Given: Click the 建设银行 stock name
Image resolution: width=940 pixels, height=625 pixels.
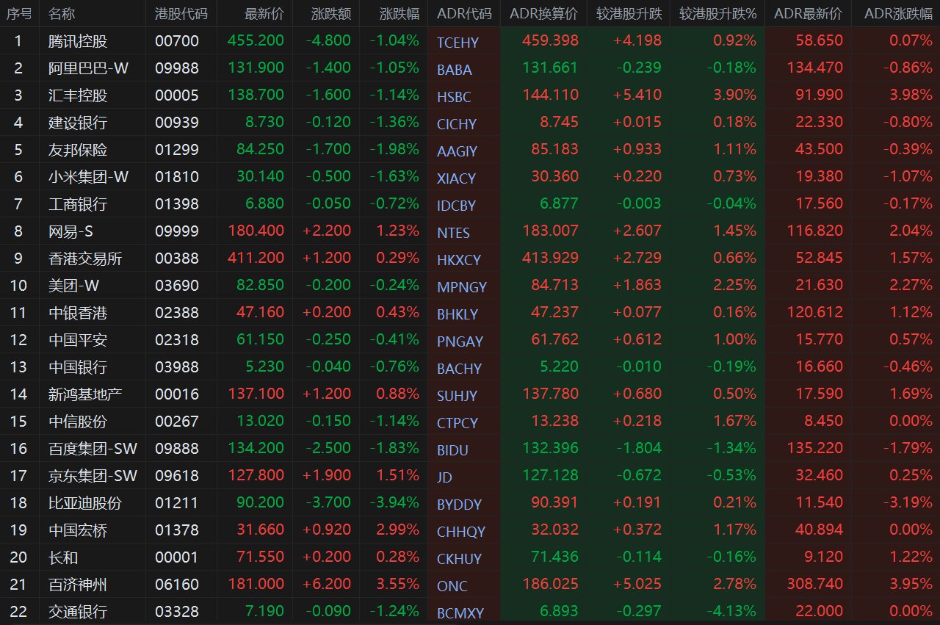Looking at the screenshot, I should [x=78, y=123].
